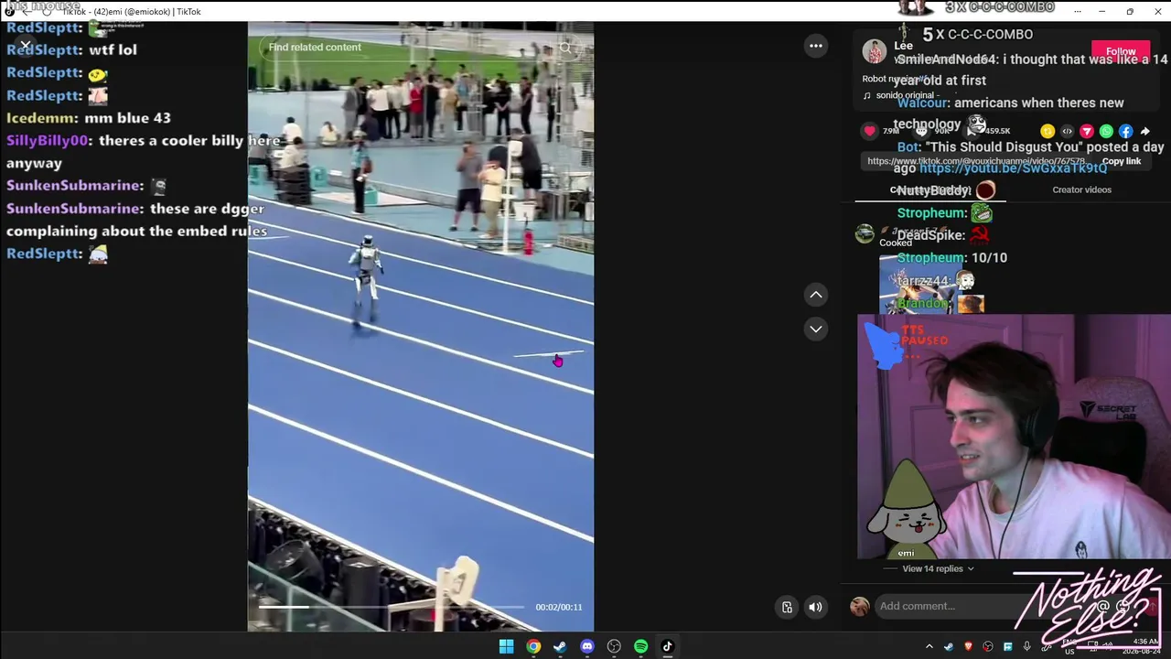Click the clipboard icon beside the volume button
This screenshot has width=1171, height=659.
(x=787, y=607)
